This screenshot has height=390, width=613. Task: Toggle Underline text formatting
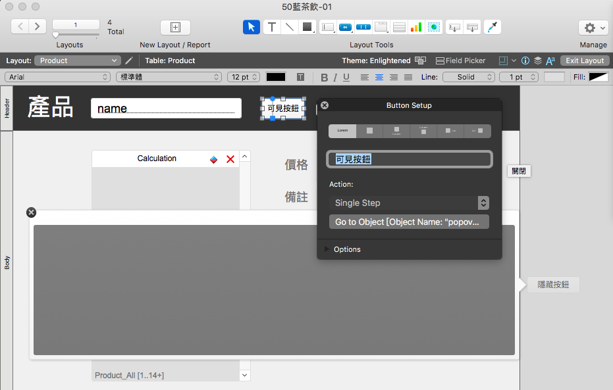(346, 78)
